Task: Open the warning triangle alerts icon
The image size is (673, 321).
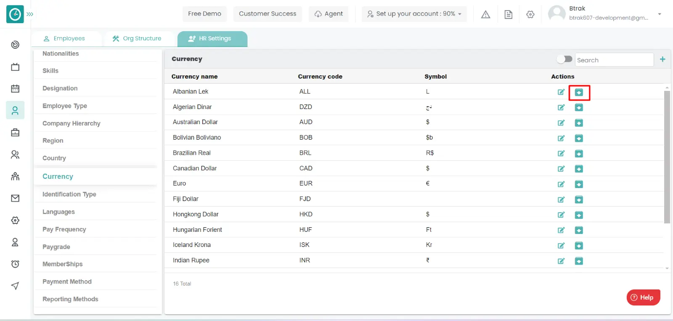Action: [x=485, y=14]
